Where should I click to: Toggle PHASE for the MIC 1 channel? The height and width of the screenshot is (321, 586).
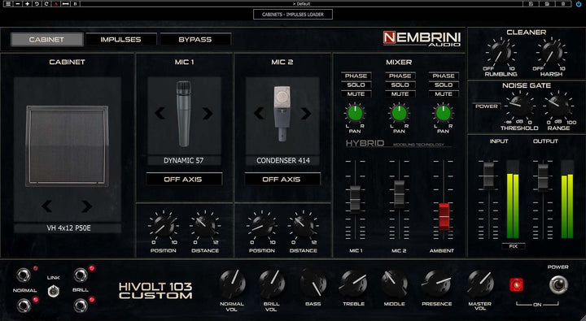point(356,76)
